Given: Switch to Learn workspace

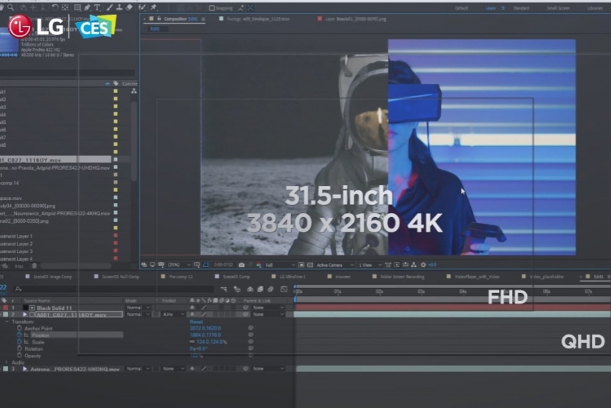Looking at the screenshot, I should (491, 8).
